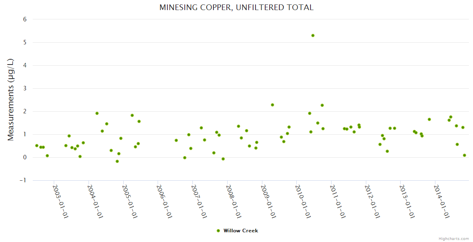
Task: Click the lowest data point in late 2004
Action: [x=117, y=161]
